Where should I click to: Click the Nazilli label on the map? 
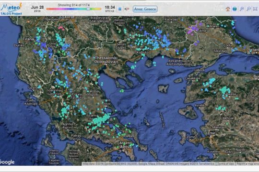coord(240,150)
